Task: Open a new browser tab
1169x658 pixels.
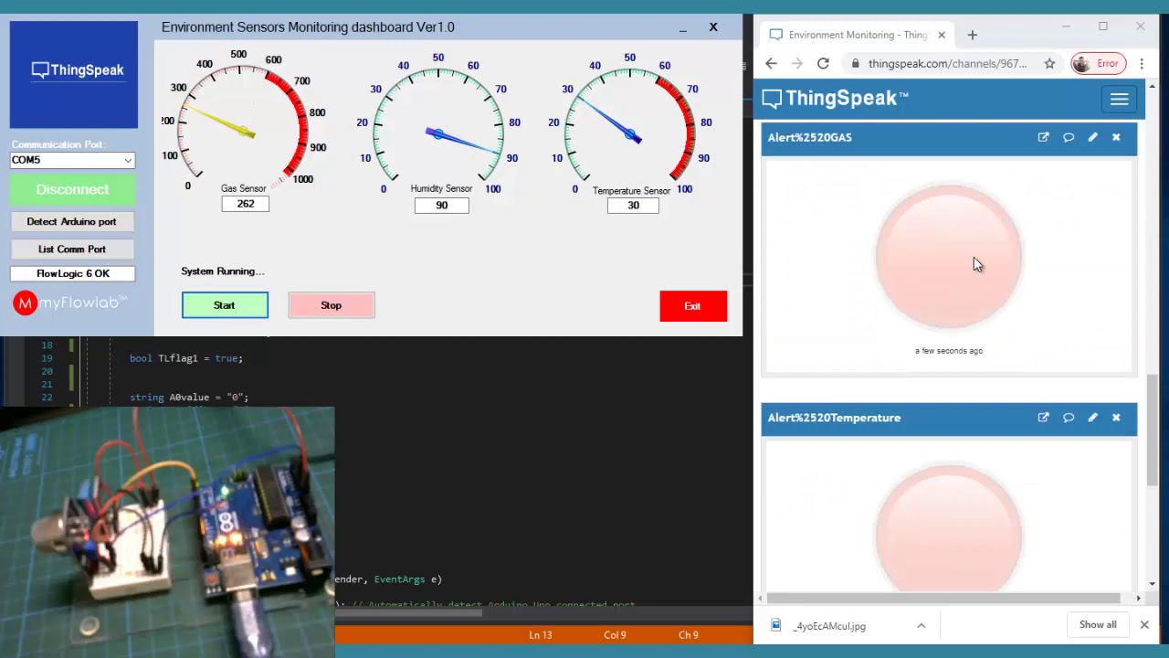Action: [x=972, y=35]
